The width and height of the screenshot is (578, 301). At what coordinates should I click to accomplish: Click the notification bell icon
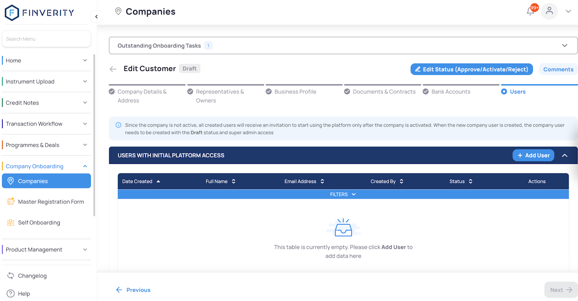point(531,11)
